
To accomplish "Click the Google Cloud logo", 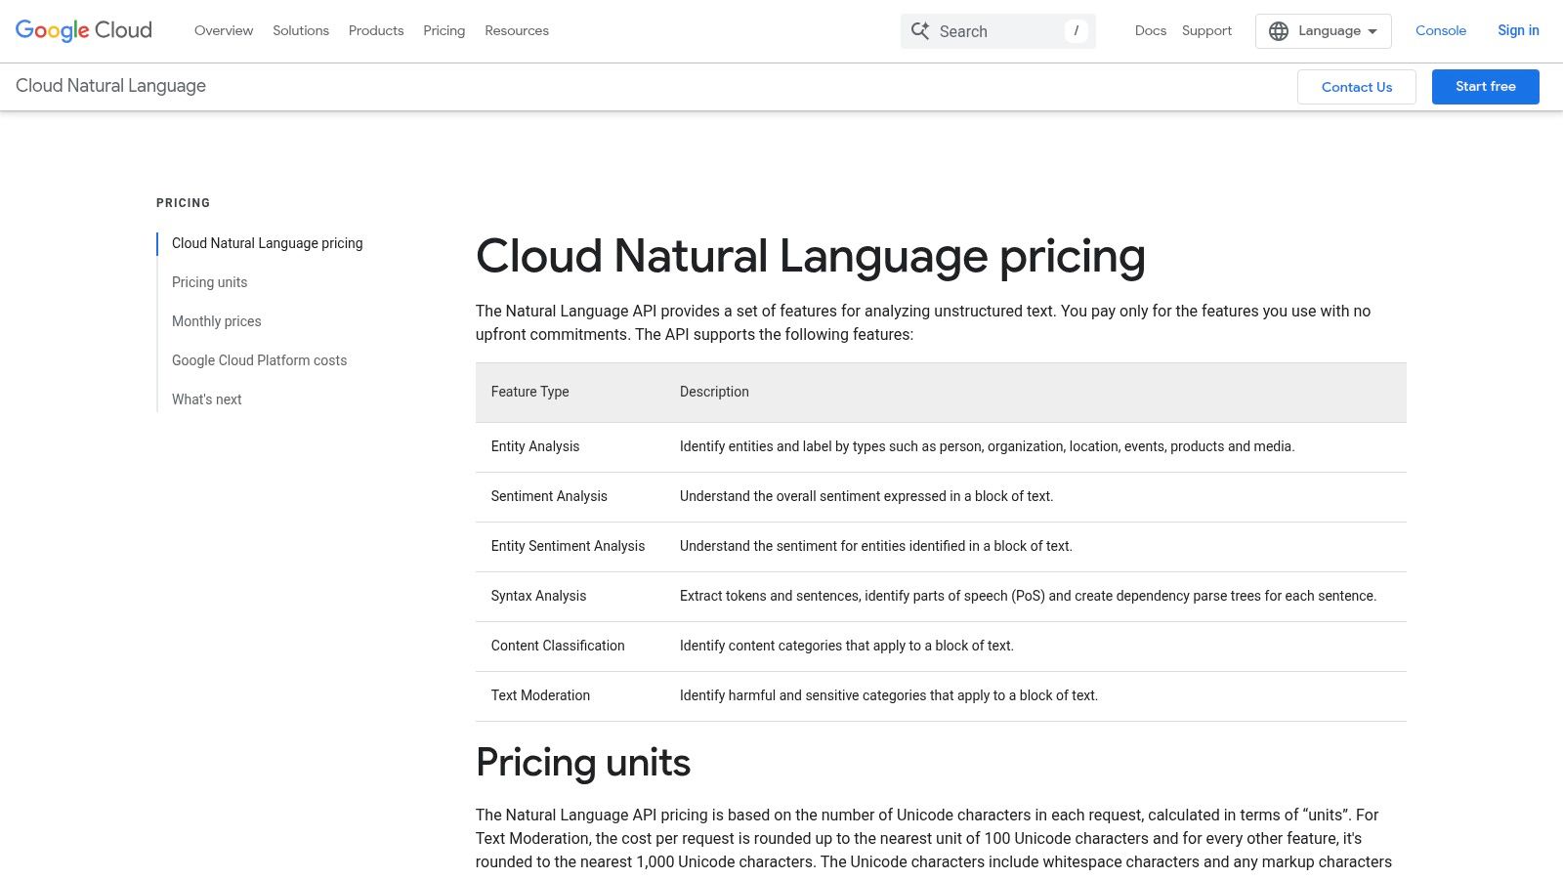I will [82, 29].
